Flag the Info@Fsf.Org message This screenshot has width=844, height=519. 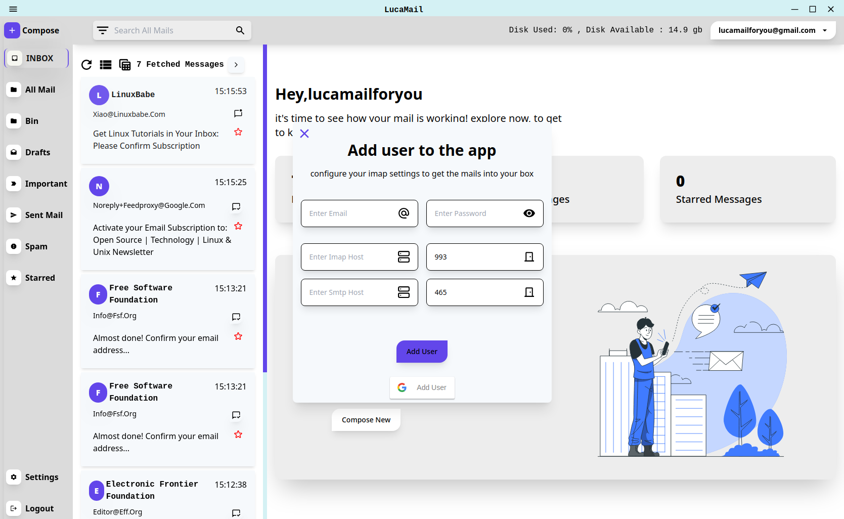click(x=236, y=317)
